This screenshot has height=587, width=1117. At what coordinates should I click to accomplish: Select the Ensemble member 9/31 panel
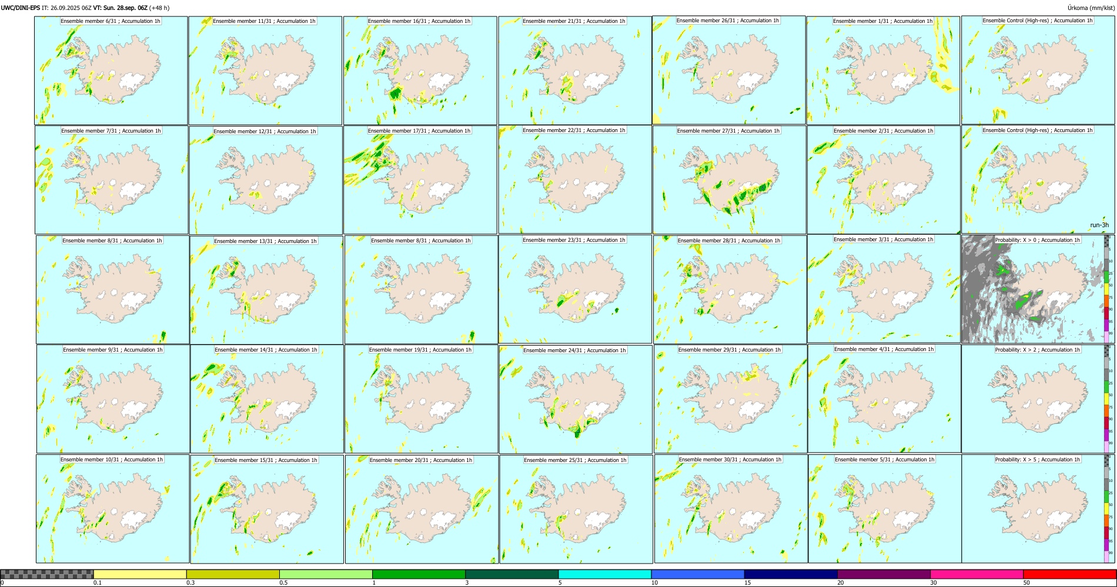pyautogui.click(x=113, y=399)
